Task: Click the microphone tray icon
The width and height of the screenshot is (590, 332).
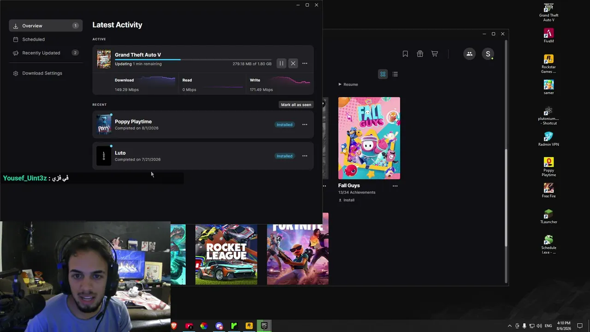Action: point(524,326)
